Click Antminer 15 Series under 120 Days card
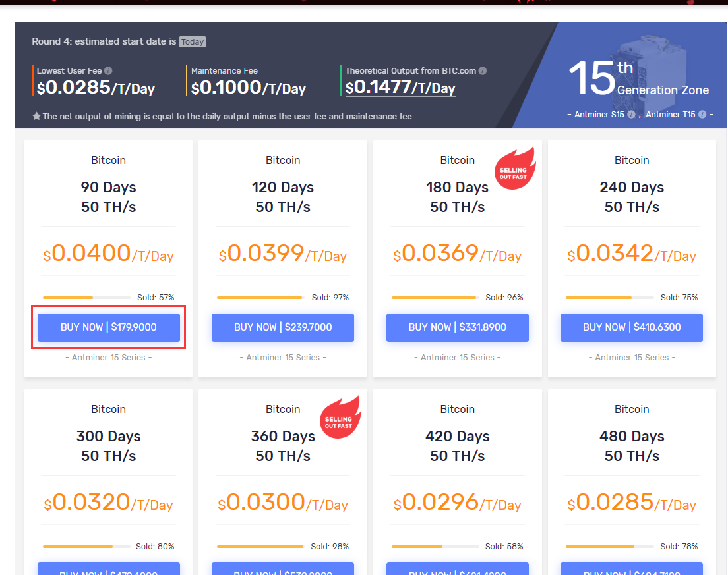 283,358
